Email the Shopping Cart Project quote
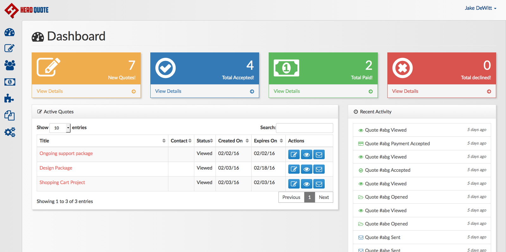 [x=319, y=184]
